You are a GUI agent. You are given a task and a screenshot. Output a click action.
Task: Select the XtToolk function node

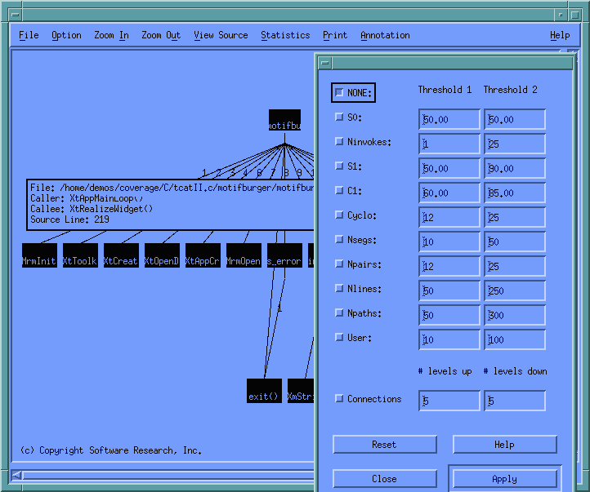(80, 255)
